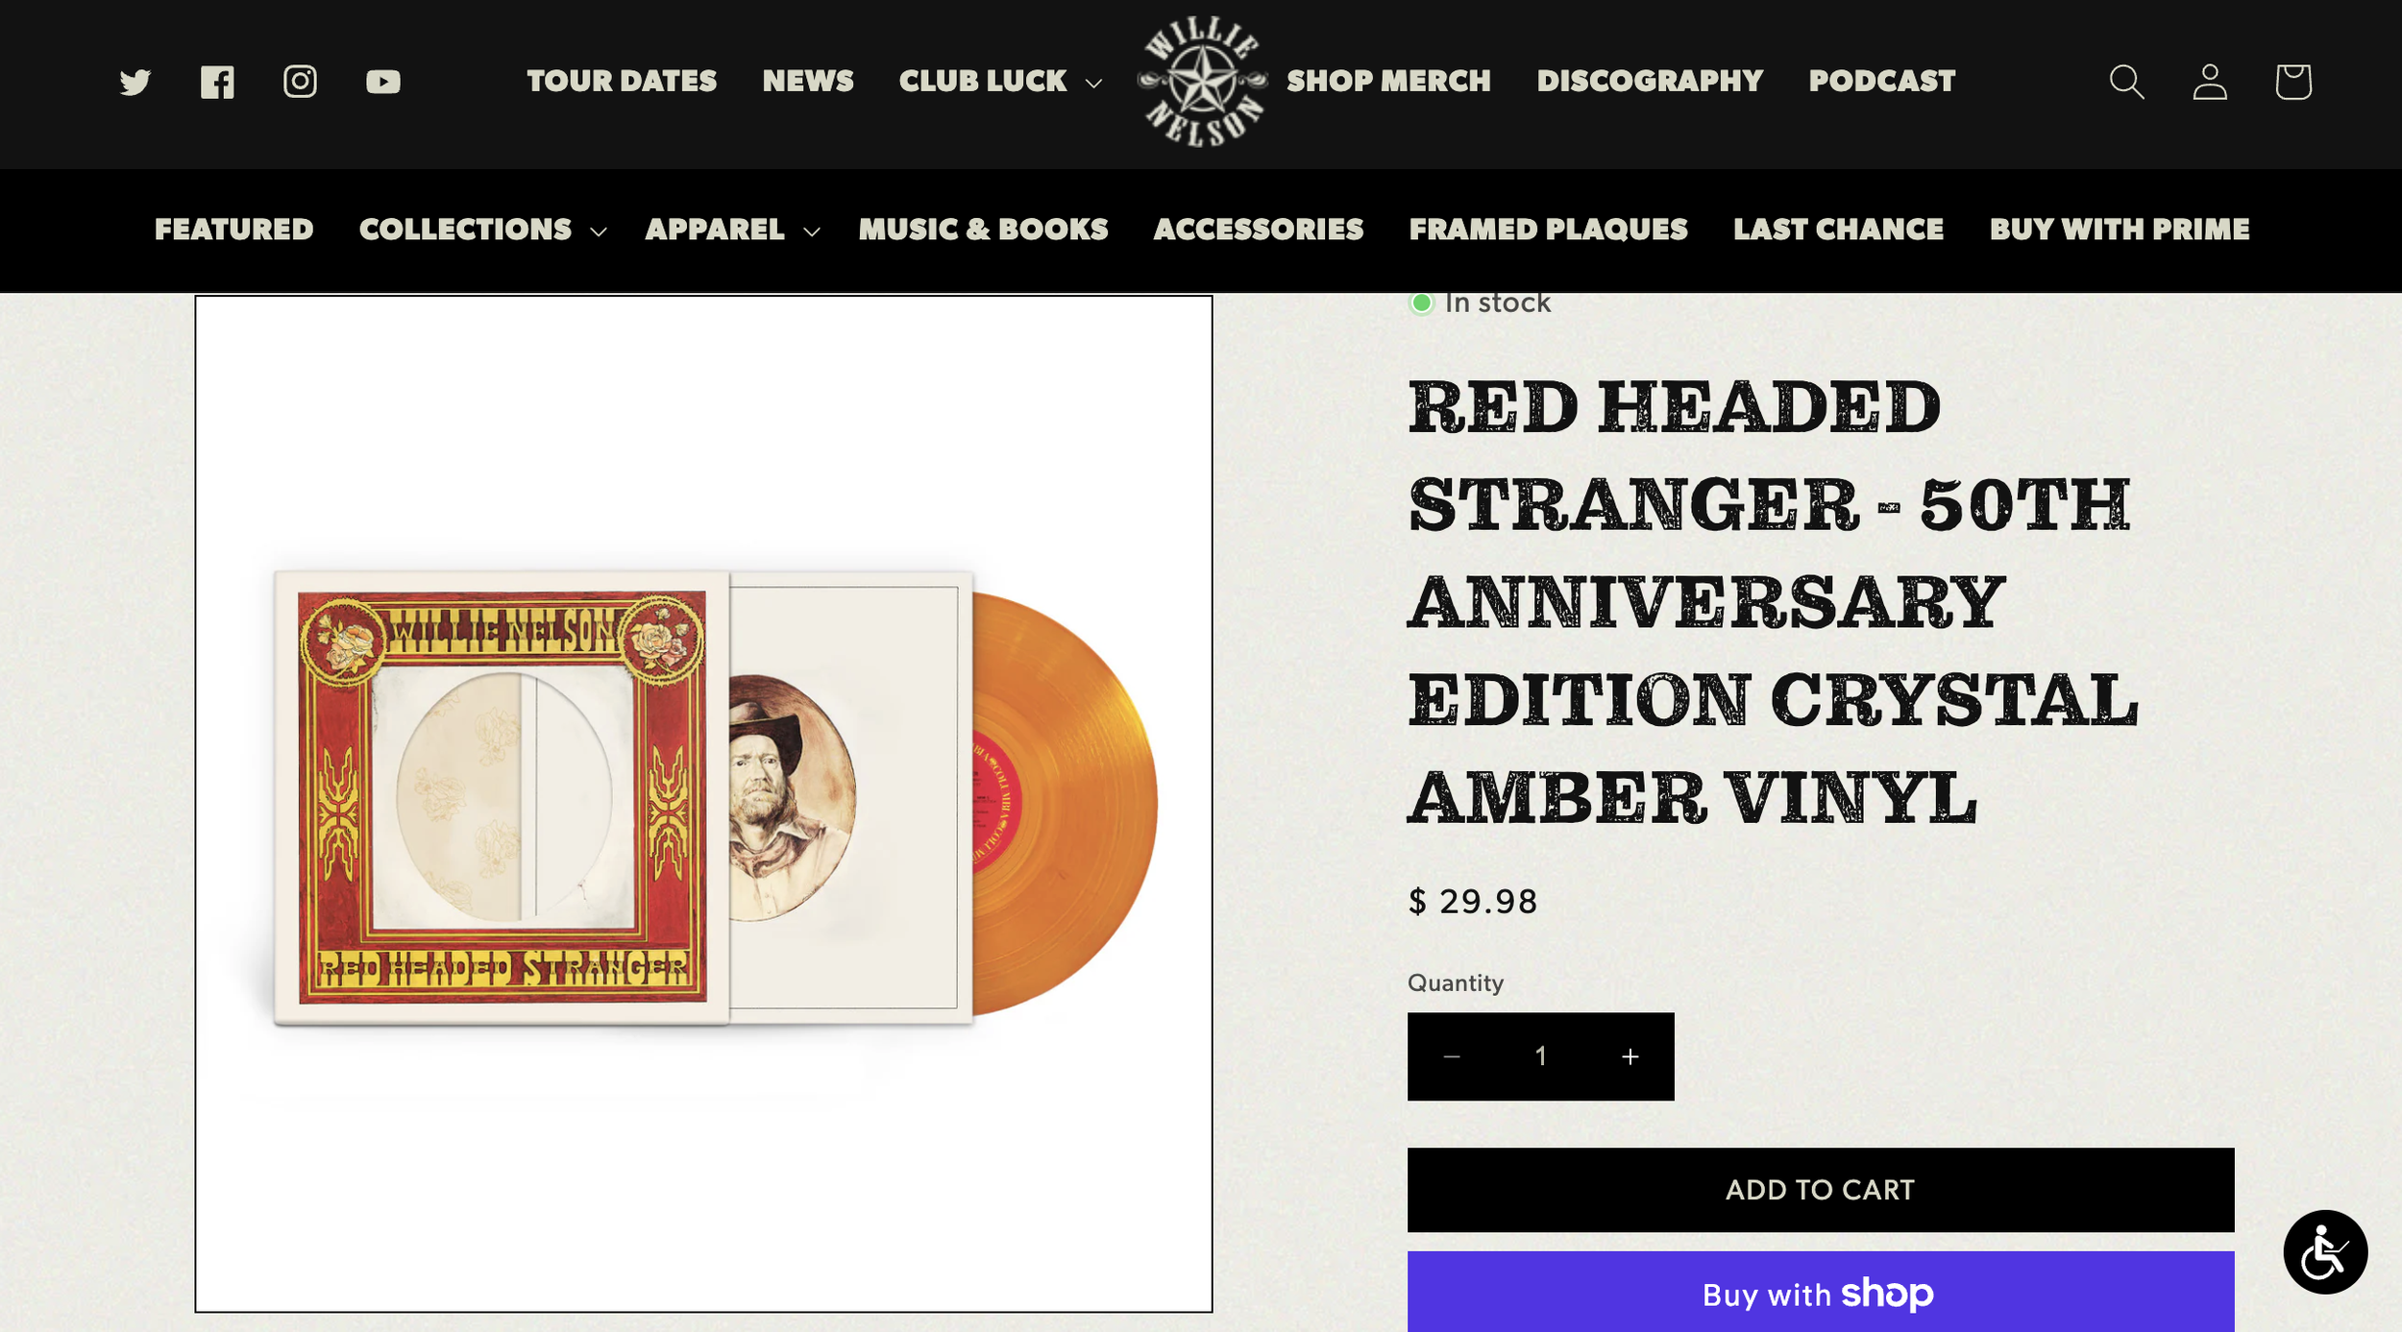
Task: Click the Buy with Shop button
Action: point(1820,1293)
